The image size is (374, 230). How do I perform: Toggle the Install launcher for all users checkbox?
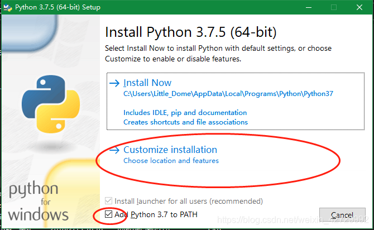pos(108,201)
